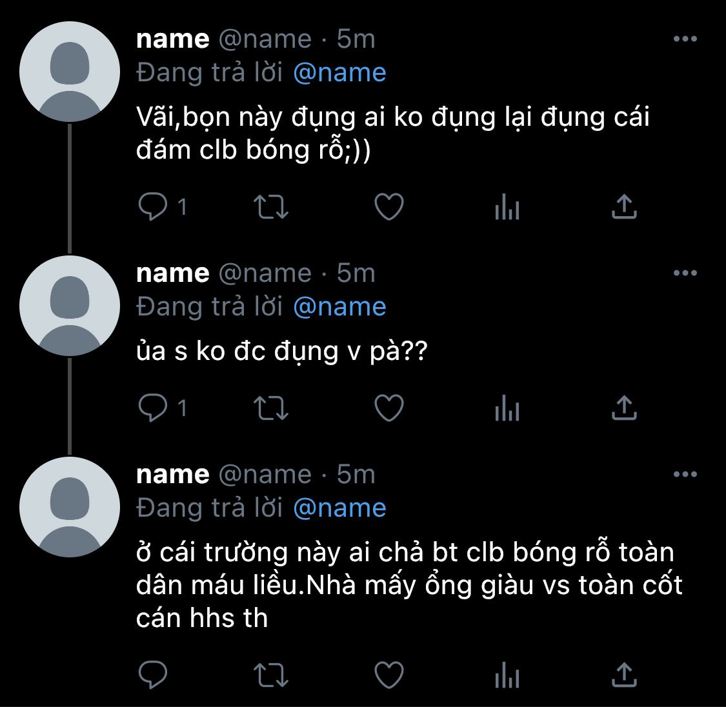Reply to the last tweet about trường này
The image size is (726, 707).
click(153, 675)
